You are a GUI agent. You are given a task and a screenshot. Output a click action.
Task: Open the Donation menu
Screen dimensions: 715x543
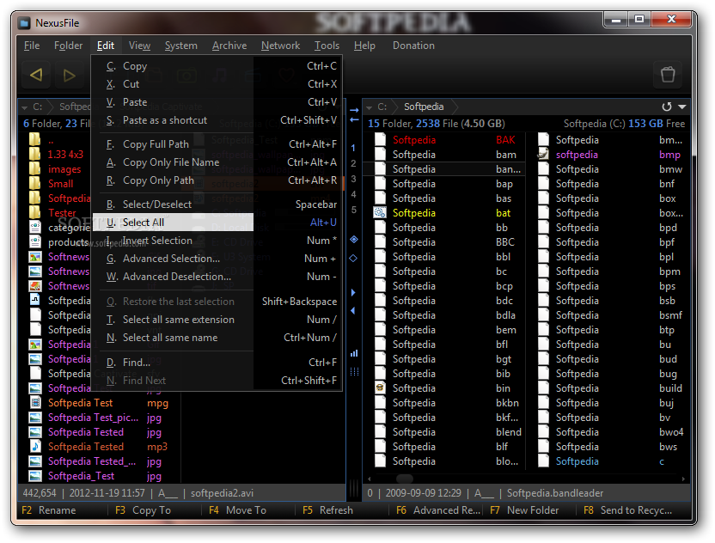[x=413, y=46]
